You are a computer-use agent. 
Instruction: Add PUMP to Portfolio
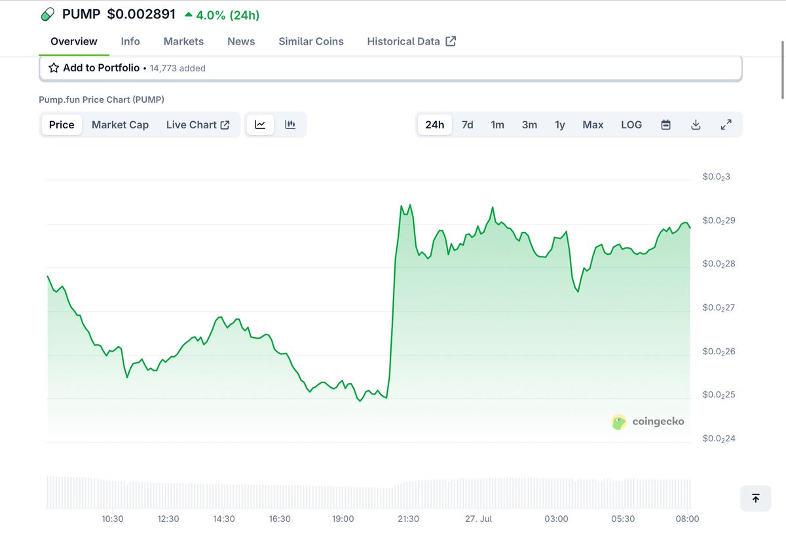[x=390, y=68]
